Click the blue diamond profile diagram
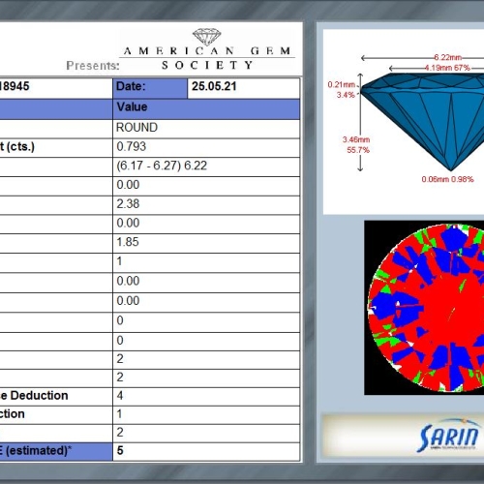Image resolution: width=484 pixels, height=484 pixels. (x=423, y=122)
